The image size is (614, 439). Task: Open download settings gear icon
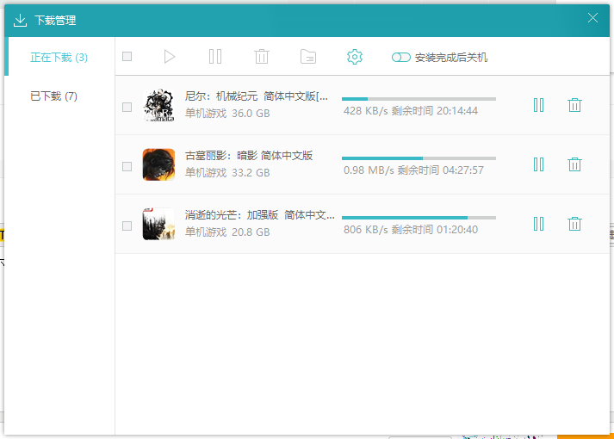[355, 57]
